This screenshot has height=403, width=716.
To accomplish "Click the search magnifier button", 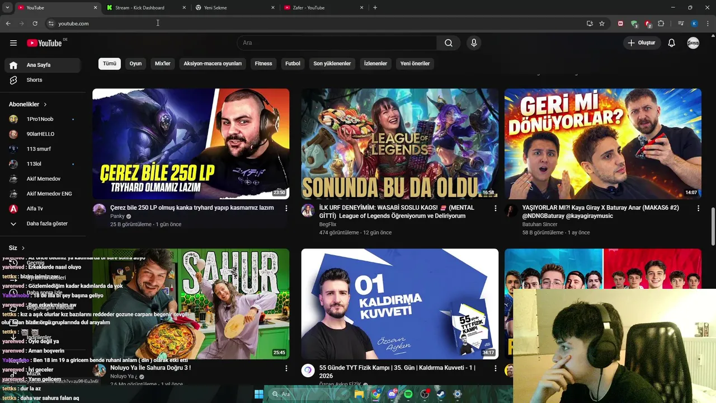I will [x=449, y=43].
